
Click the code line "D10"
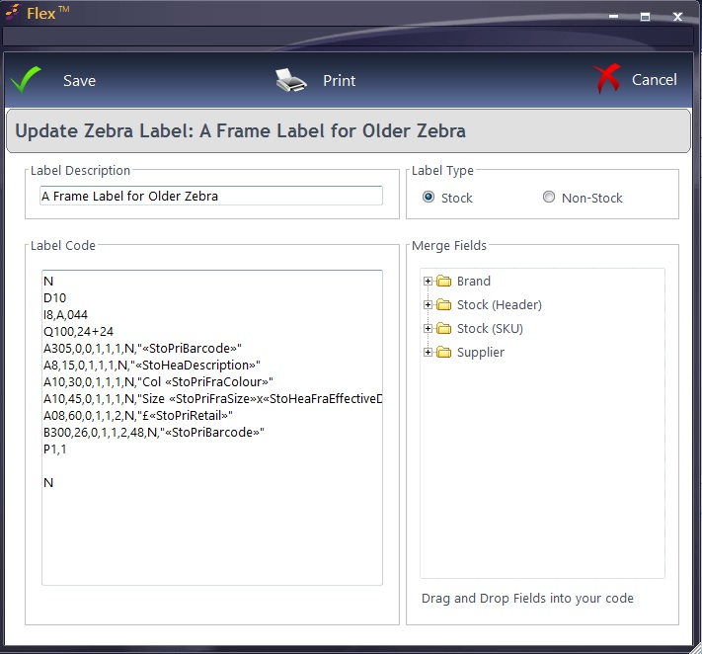tap(54, 298)
